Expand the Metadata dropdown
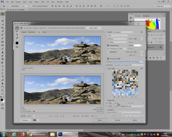 [x=128, y=65]
